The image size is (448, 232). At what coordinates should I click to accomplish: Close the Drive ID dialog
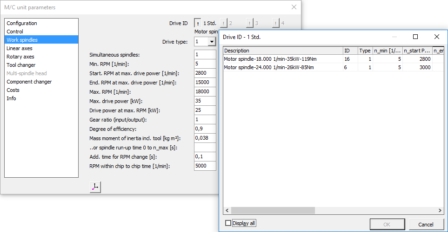pos(436,37)
